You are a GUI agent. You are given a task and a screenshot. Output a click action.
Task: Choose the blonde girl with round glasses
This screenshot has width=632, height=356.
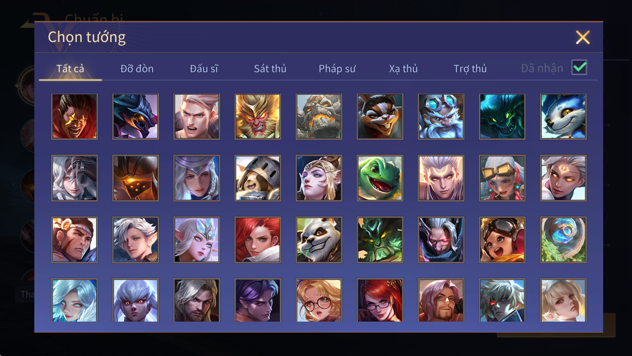319,300
